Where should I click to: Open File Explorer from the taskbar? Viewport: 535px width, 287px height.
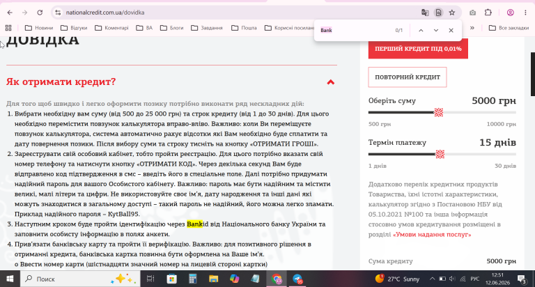[x=214, y=279]
